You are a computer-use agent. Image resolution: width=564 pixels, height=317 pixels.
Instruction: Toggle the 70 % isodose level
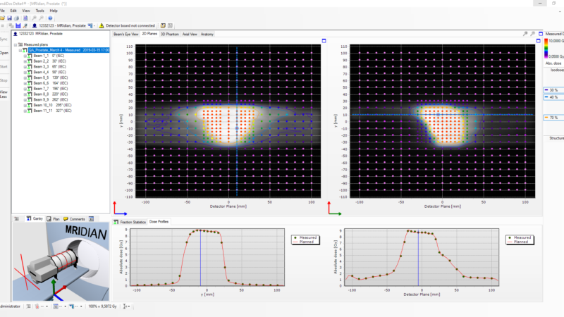(x=553, y=117)
